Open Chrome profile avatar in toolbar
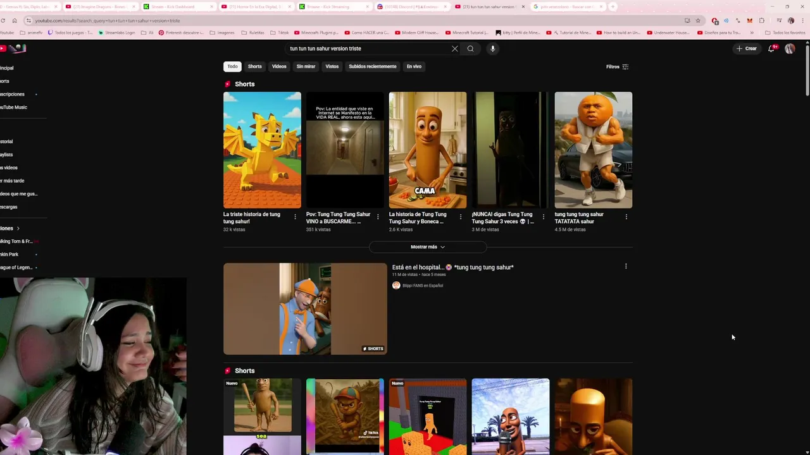This screenshot has height=455, width=810. (791, 20)
